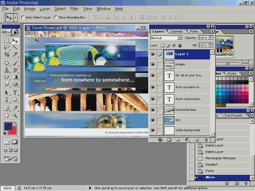Enable Show Bounding Box checkbox
Viewport: 255px width, 191px height.
pos(56,17)
